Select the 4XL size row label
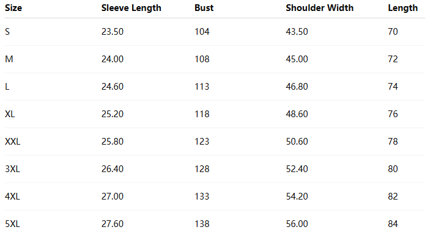Viewport: 425px width, 238px height. point(12,197)
